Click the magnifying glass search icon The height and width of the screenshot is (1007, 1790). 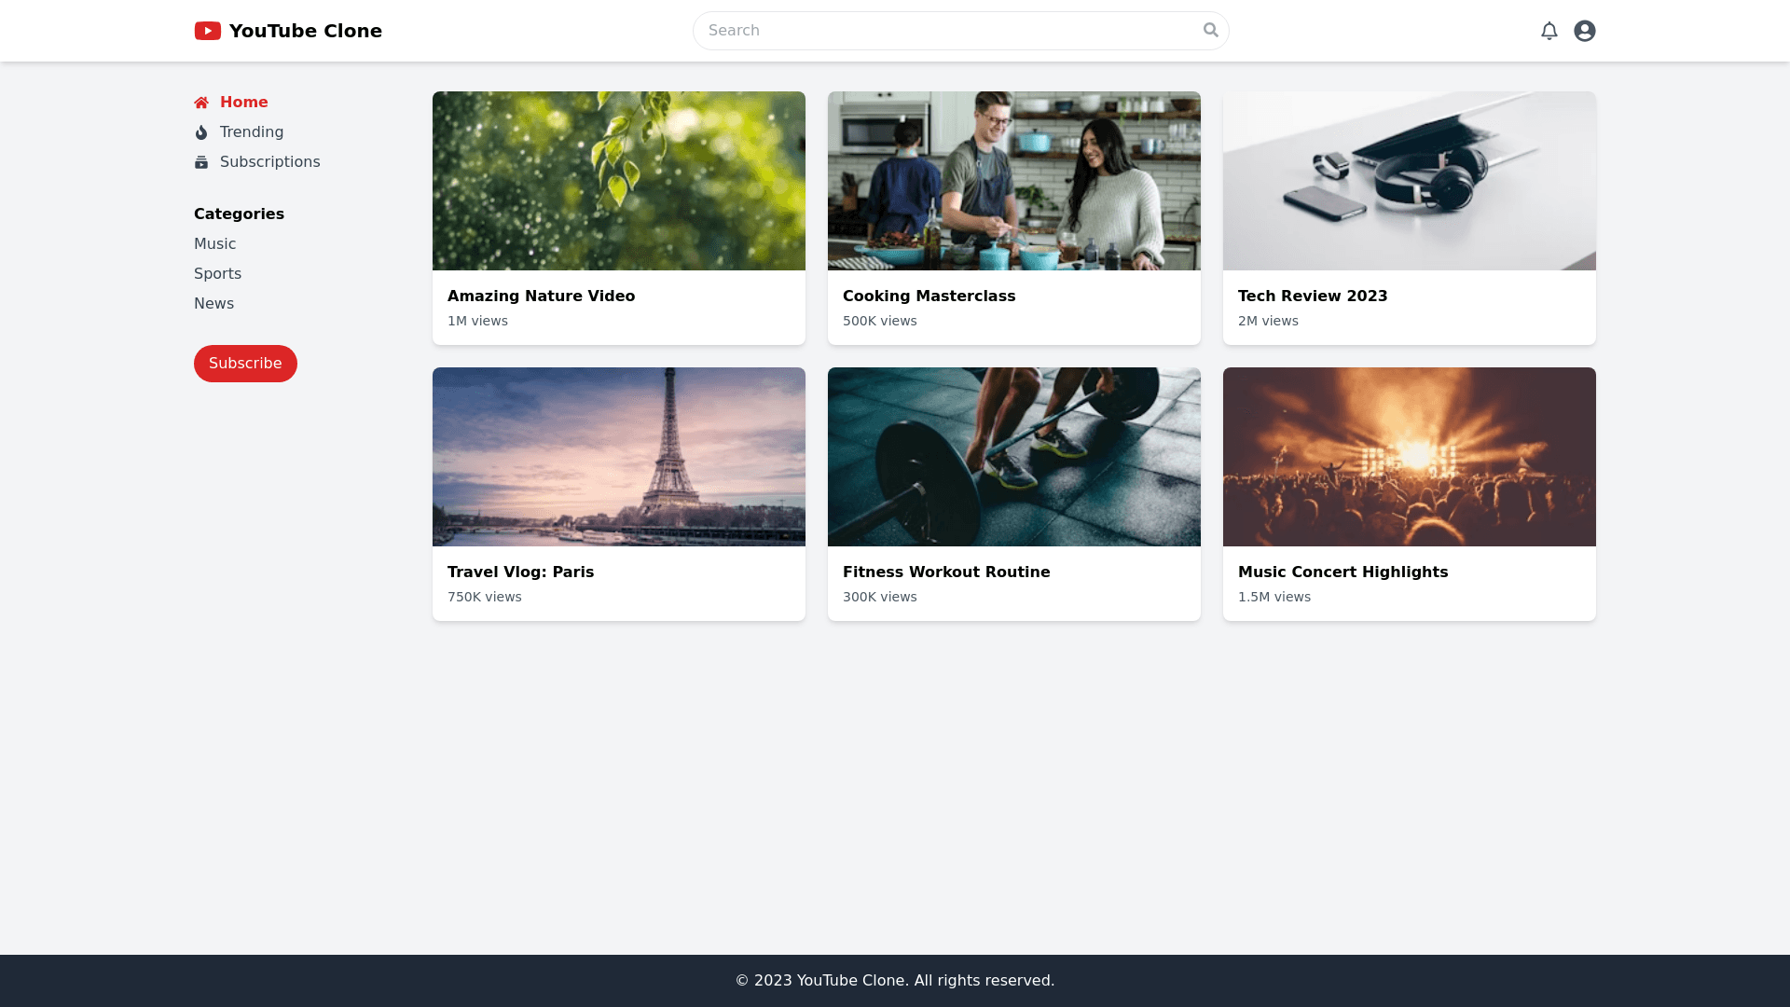point(1210,30)
